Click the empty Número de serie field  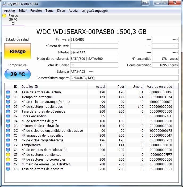click(94, 46)
